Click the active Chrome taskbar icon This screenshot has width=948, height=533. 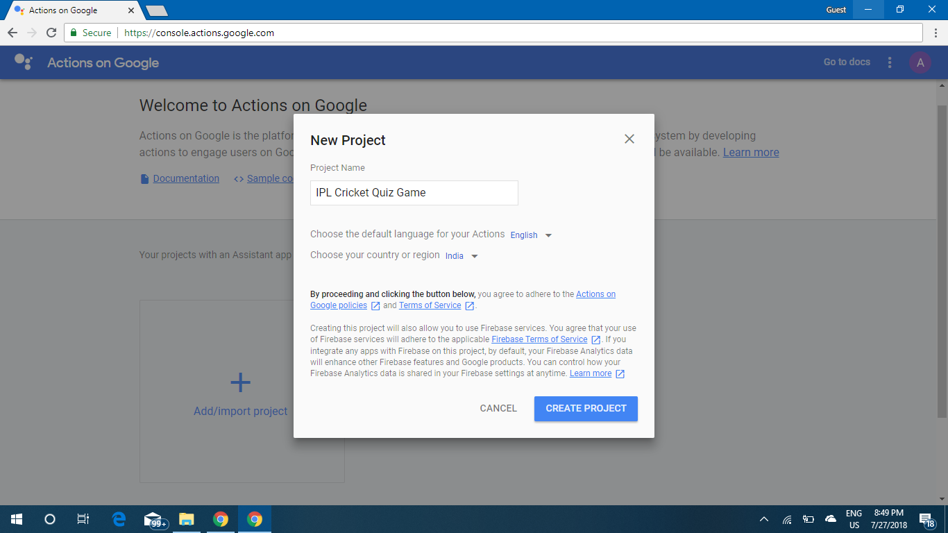click(255, 519)
